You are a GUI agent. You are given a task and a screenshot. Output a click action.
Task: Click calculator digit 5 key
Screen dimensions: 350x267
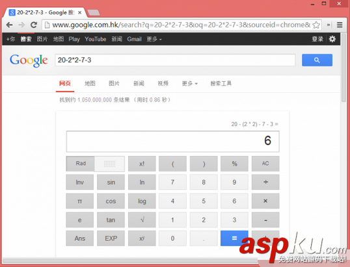pos(204,201)
